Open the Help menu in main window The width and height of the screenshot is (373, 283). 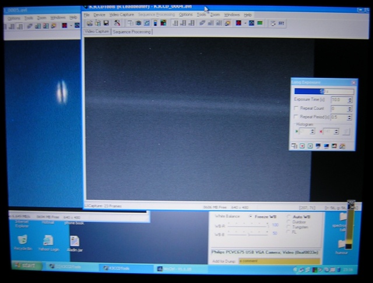coord(248,15)
